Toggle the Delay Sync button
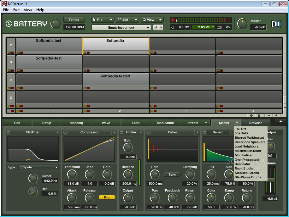289x217 pixels. [172, 174]
